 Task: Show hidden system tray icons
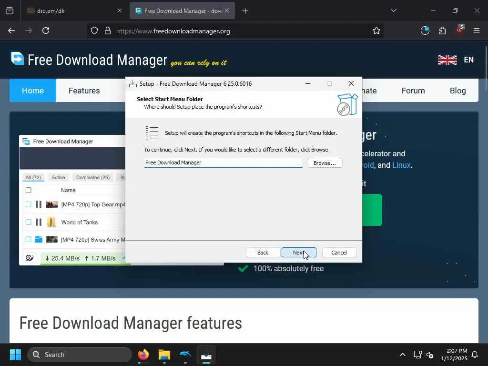pos(402,355)
